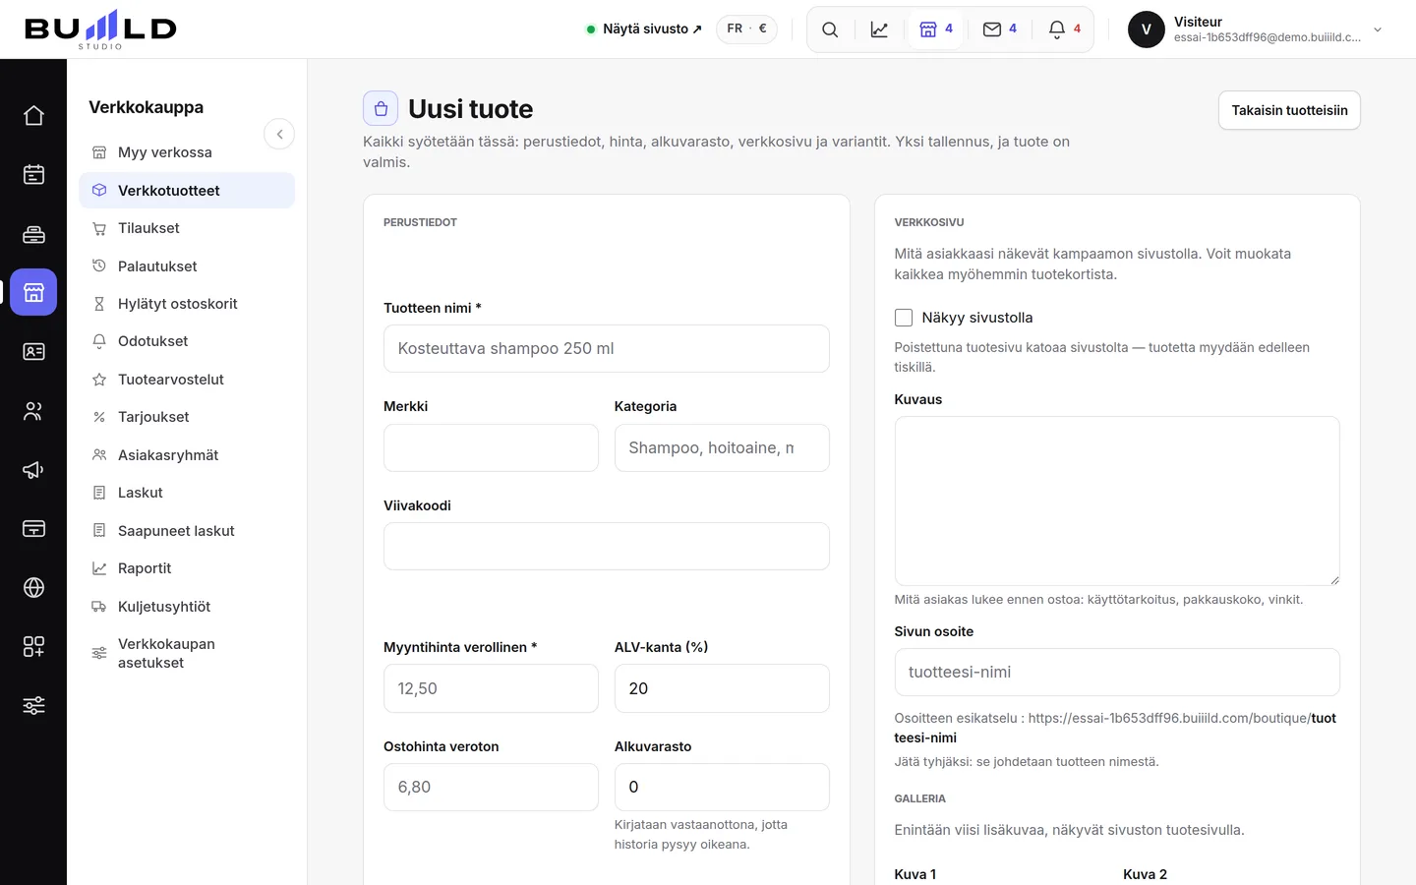The width and height of the screenshot is (1416, 885).
Task: Open the people icon in left rail
Action: pyautogui.click(x=33, y=411)
